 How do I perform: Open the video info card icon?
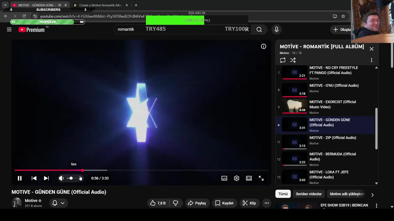[263, 46]
